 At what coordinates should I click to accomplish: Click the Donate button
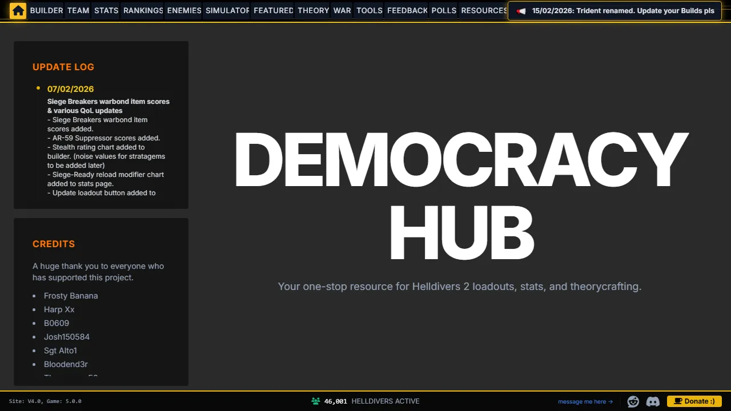(693, 401)
